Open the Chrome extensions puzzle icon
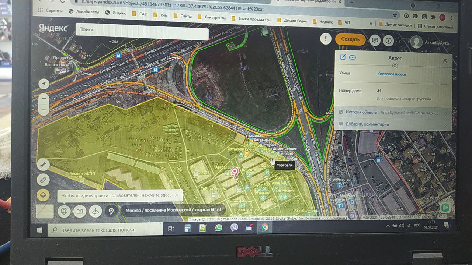This screenshot has width=472, height=265. pyautogui.click(x=433, y=17)
